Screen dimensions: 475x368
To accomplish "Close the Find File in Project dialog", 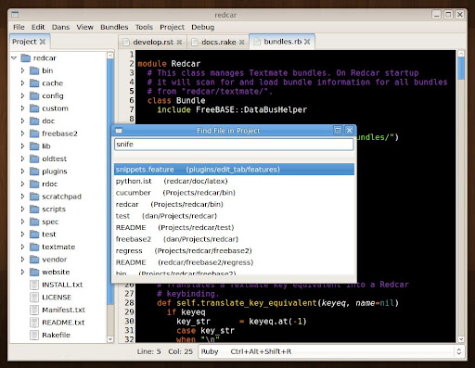I will click(x=349, y=130).
